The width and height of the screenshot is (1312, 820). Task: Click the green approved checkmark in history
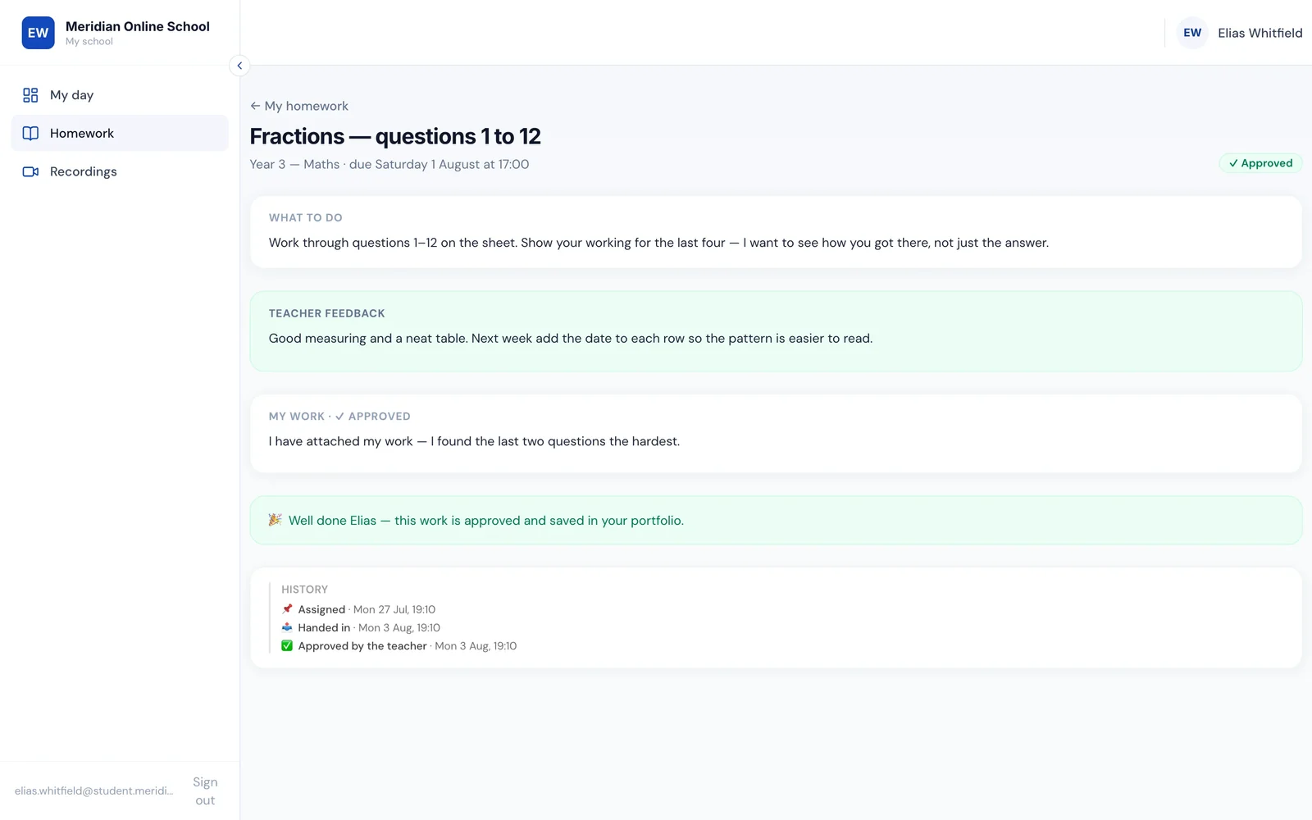click(287, 646)
